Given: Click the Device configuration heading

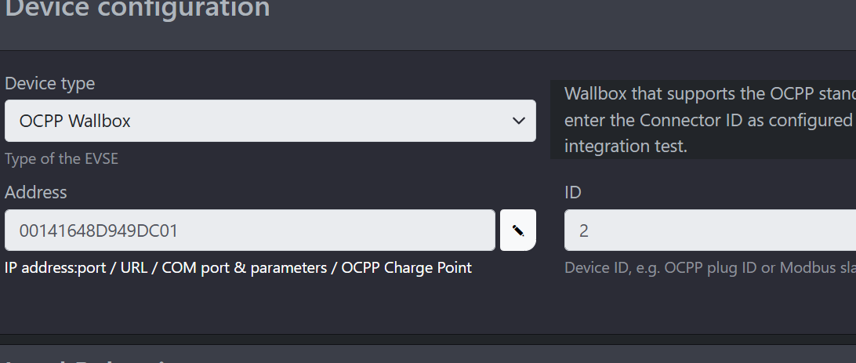Looking at the screenshot, I should click(x=137, y=9).
